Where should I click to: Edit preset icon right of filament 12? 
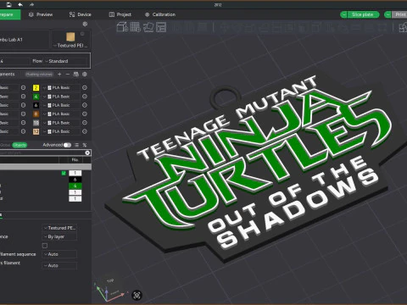click(x=85, y=131)
